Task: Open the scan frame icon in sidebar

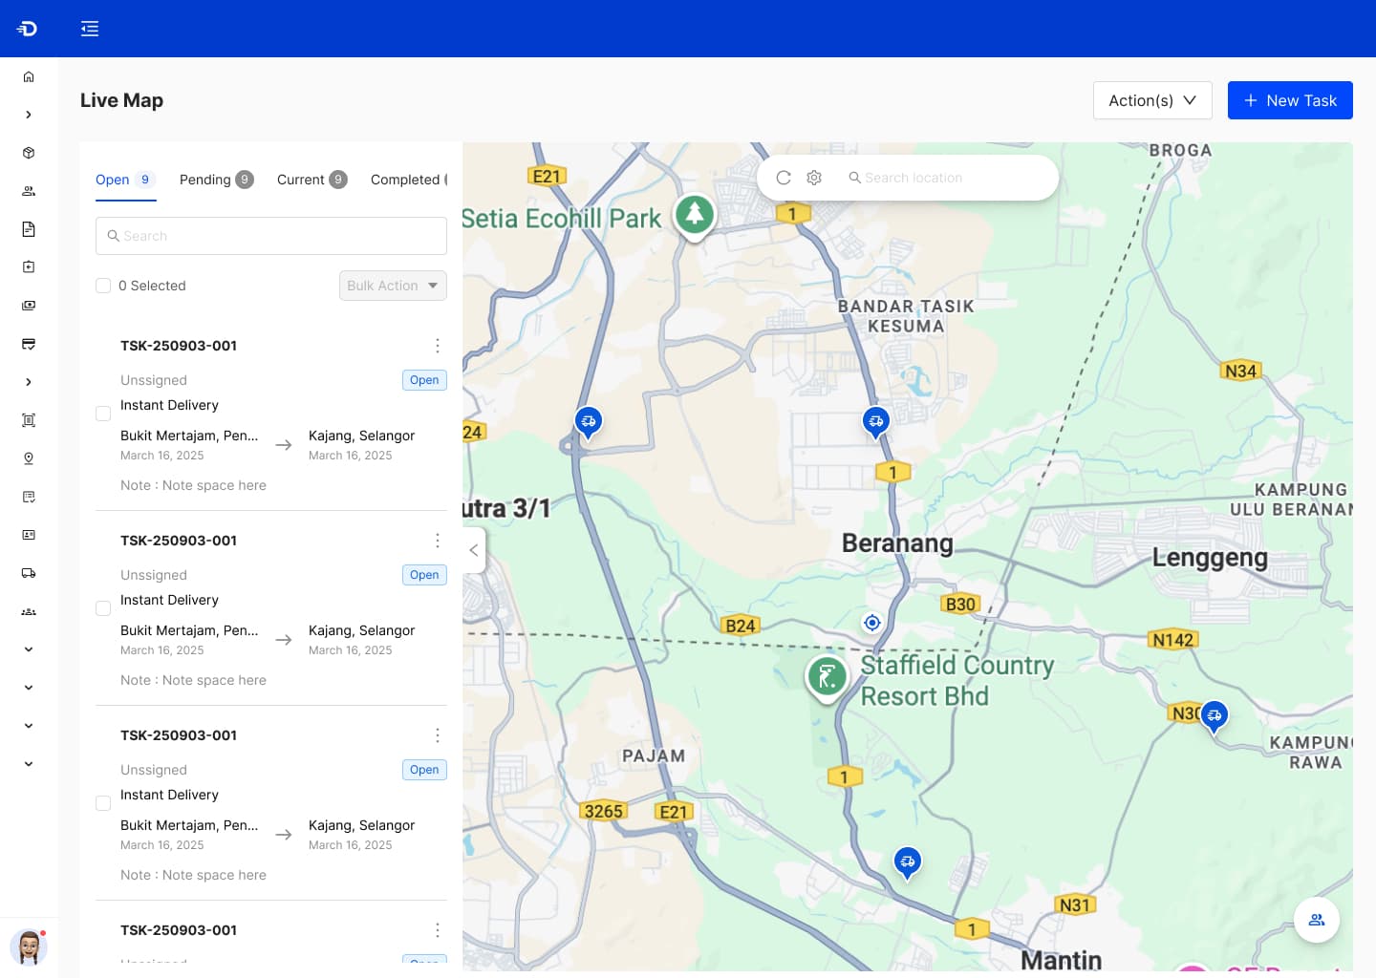Action: coord(29,420)
